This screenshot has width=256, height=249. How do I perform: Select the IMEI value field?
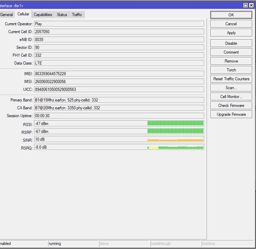pyautogui.click(x=119, y=74)
